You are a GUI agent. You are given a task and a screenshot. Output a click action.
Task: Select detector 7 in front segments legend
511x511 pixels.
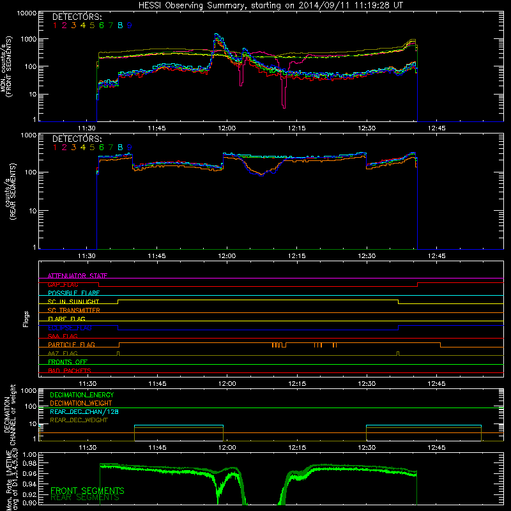click(x=111, y=26)
